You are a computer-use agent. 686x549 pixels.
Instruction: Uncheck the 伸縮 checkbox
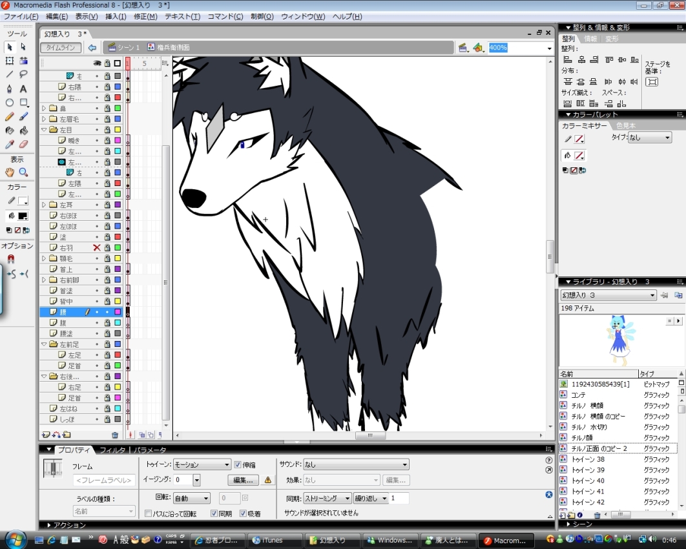click(x=238, y=464)
